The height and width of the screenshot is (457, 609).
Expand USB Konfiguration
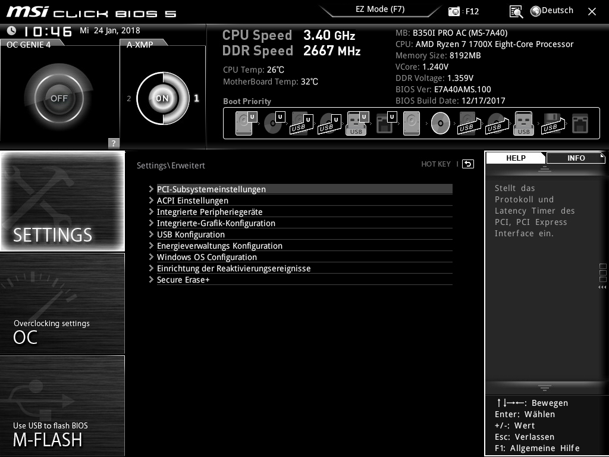(x=300, y=234)
